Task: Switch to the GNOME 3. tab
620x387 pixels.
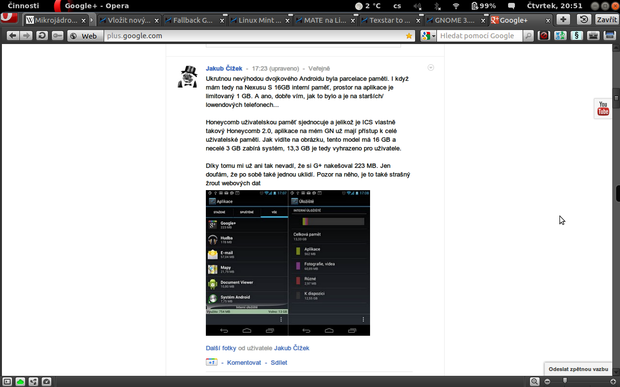Action: tap(457, 20)
